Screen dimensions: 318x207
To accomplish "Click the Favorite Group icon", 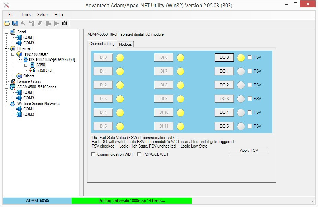I will (x=13, y=81).
